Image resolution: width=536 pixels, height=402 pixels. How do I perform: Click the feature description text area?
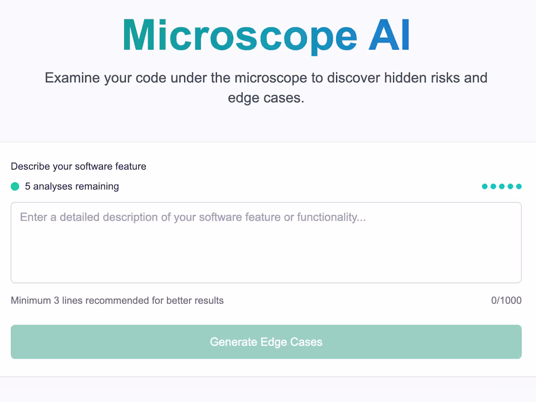click(x=267, y=242)
